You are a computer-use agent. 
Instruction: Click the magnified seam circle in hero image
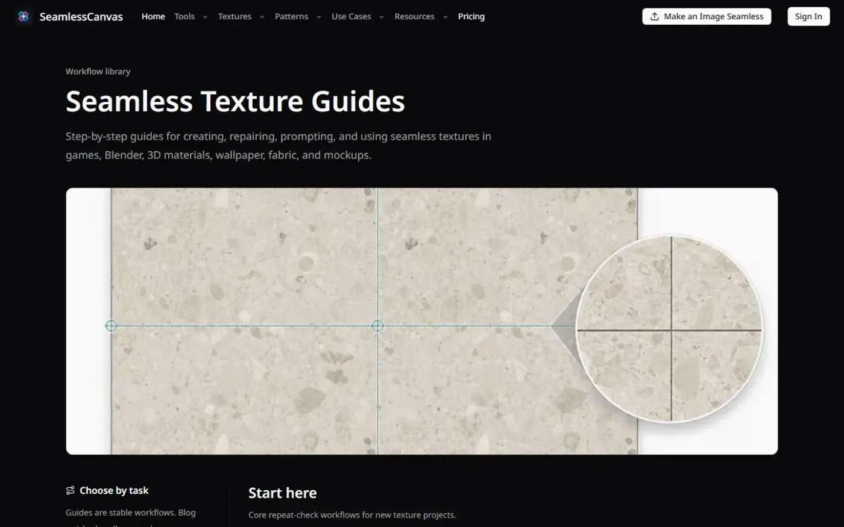click(x=669, y=329)
